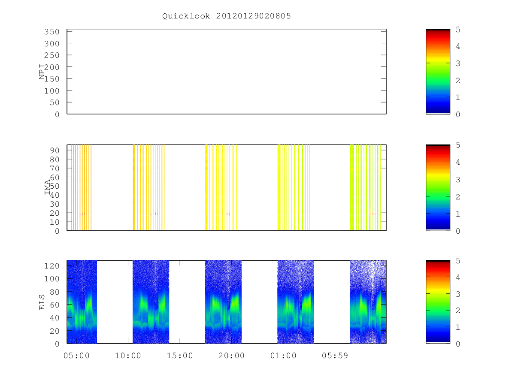Click the 90 tick on IMA axis
Screen dimensions: 515x386
click(55, 150)
